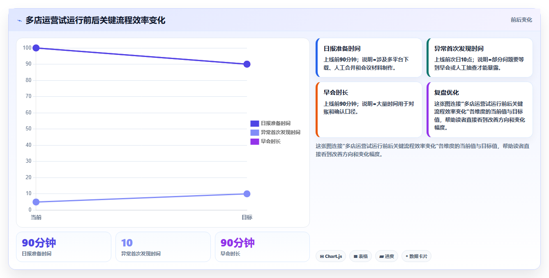
Task: Toggle the 日报准备时间 legend swatch
Action: coord(254,123)
